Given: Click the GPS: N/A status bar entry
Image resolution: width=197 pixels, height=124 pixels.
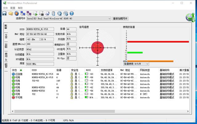Looking at the screenshot, I should click(68, 120).
